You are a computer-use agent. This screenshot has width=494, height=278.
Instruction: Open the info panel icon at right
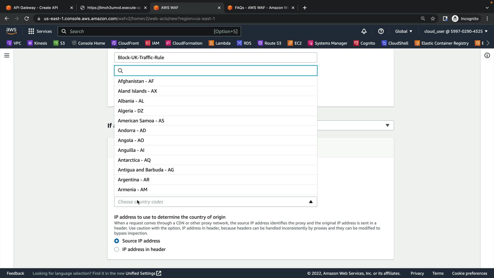tap(487, 56)
